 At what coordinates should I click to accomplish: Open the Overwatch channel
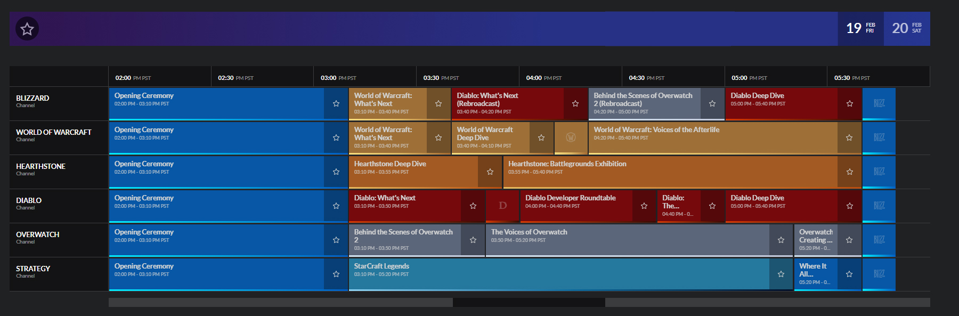click(x=59, y=240)
